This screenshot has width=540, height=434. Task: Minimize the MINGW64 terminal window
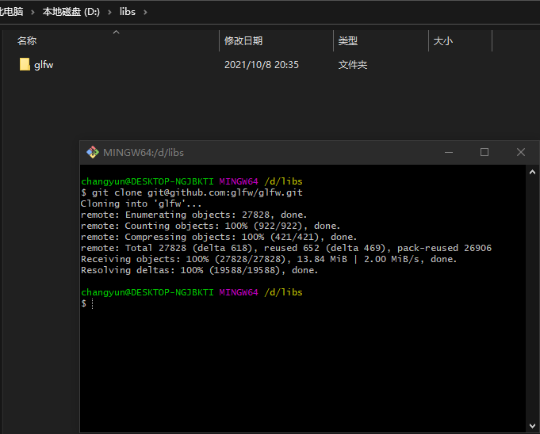pyautogui.click(x=448, y=152)
